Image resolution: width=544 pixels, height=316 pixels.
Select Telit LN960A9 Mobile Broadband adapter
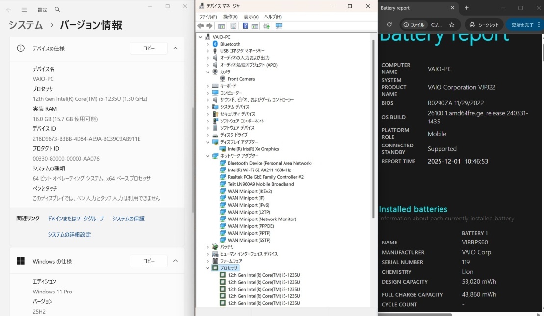[261, 184]
